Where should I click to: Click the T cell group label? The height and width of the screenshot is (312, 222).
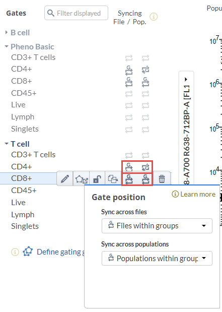tap(20, 144)
